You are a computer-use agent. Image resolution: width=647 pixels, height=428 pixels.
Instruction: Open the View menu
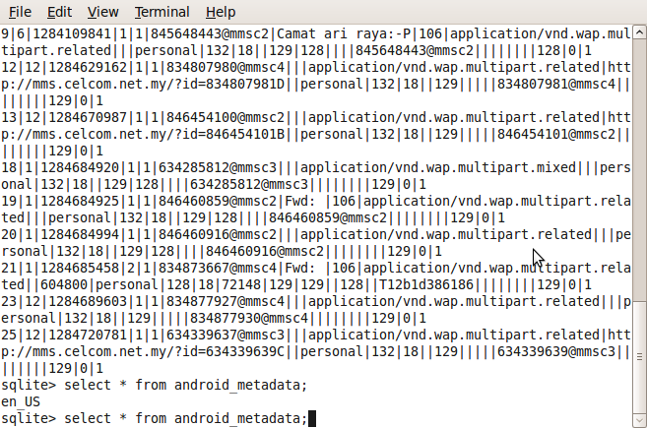click(102, 12)
